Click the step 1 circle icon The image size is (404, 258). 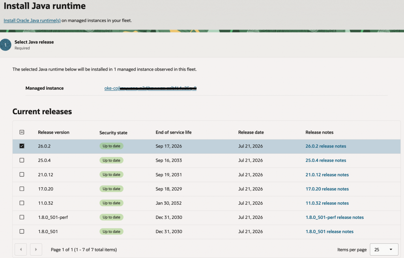pyautogui.click(x=5, y=45)
